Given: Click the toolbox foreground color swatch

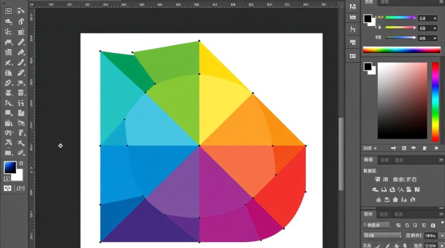Looking at the screenshot, I should coord(10,167).
